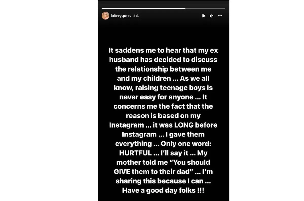Image resolution: width=304 pixels, height=201 pixels.
Task: Unmute the story audio
Action: point(211,16)
